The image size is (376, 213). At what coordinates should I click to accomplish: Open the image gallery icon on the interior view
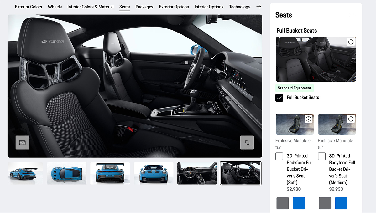23,142
